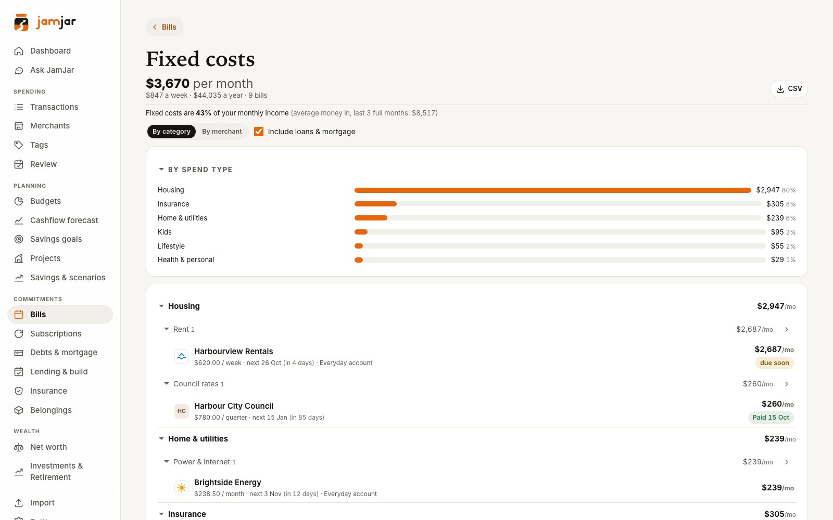833x520 pixels.
Task: Open Rent details chevron arrow
Action: [x=787, y=329]
